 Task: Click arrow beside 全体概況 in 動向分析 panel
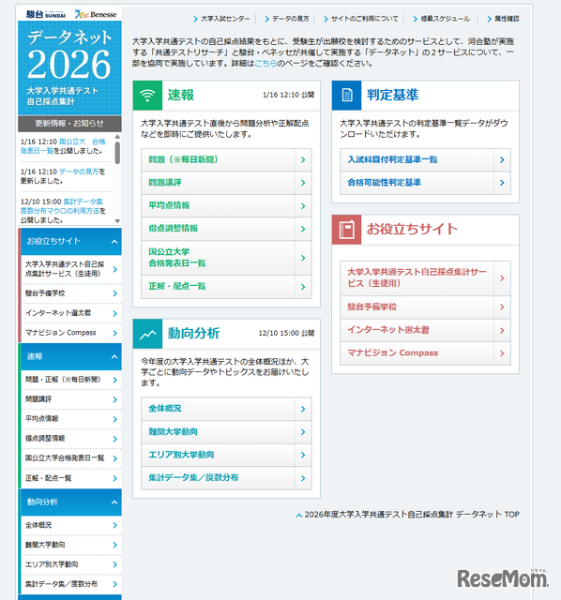(x=303, y=409)
